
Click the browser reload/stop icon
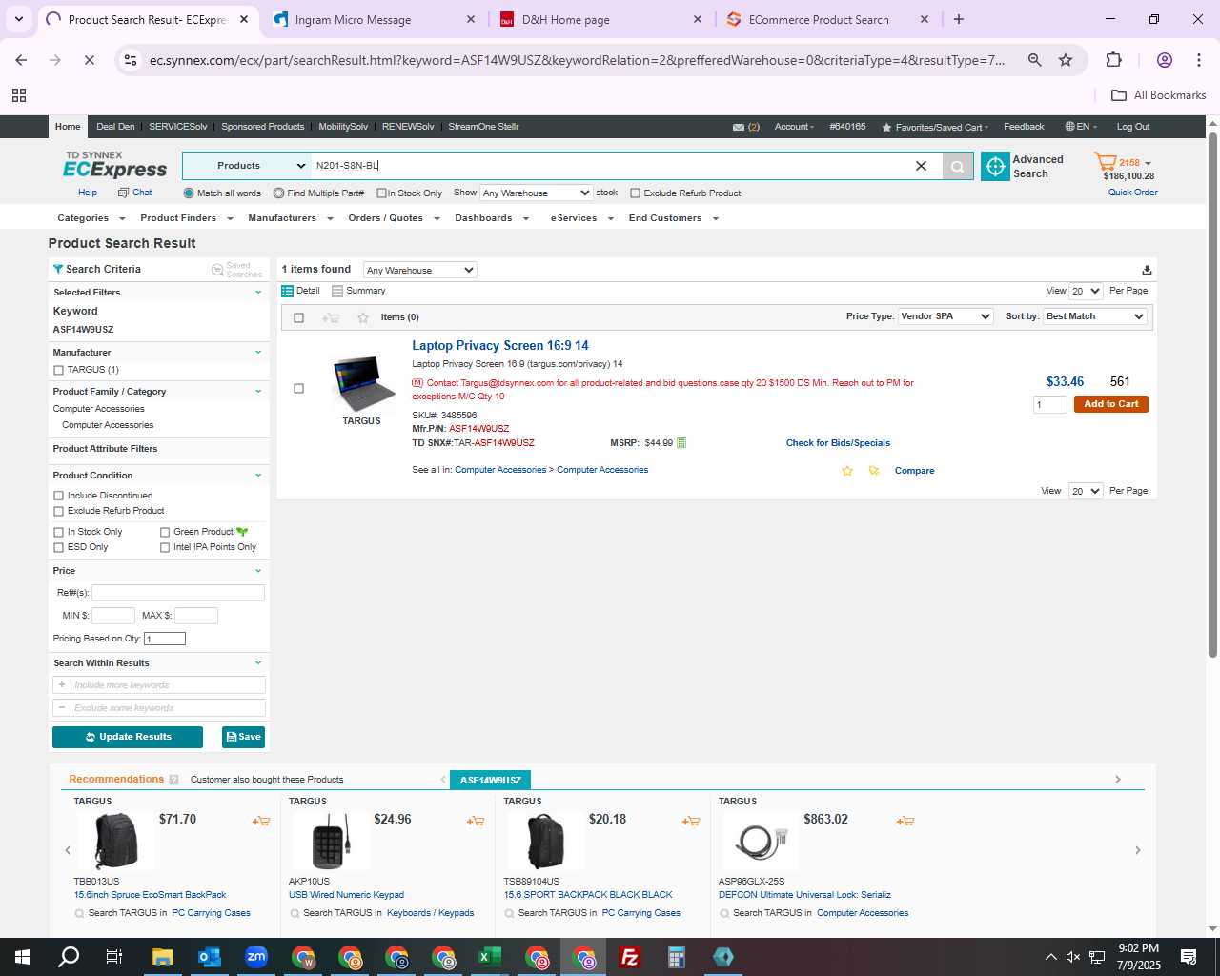[89, 60]
